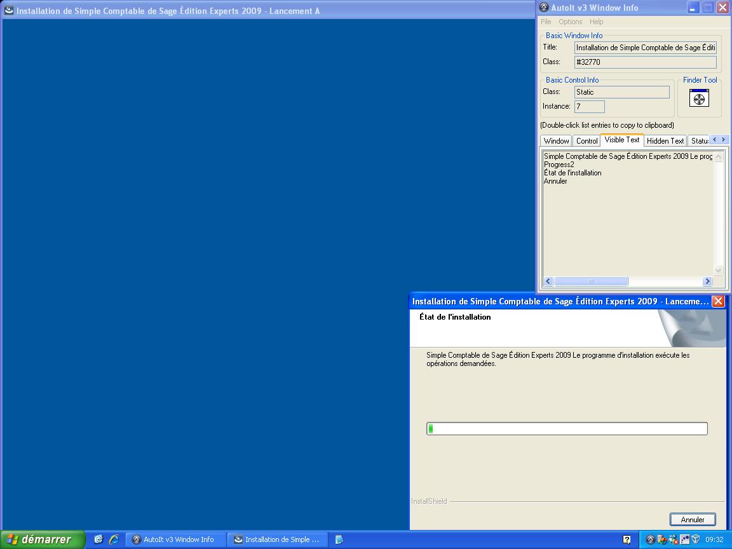
Task: Close the AutoIt v3 Window Info window
Action: pyautogui.click(x=722, y=8)
